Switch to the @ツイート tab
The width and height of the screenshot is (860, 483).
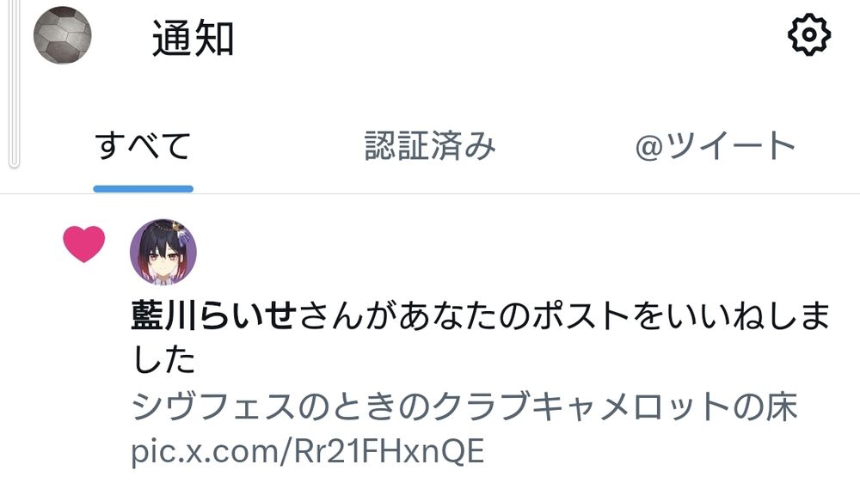point(716,146)
